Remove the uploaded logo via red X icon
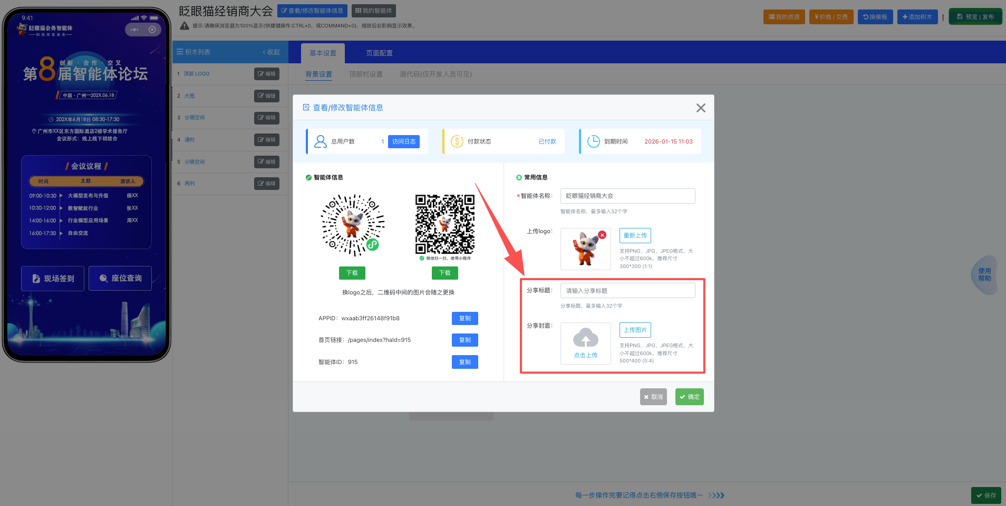Screen dimensions: 1006x506 click(602, 235)
